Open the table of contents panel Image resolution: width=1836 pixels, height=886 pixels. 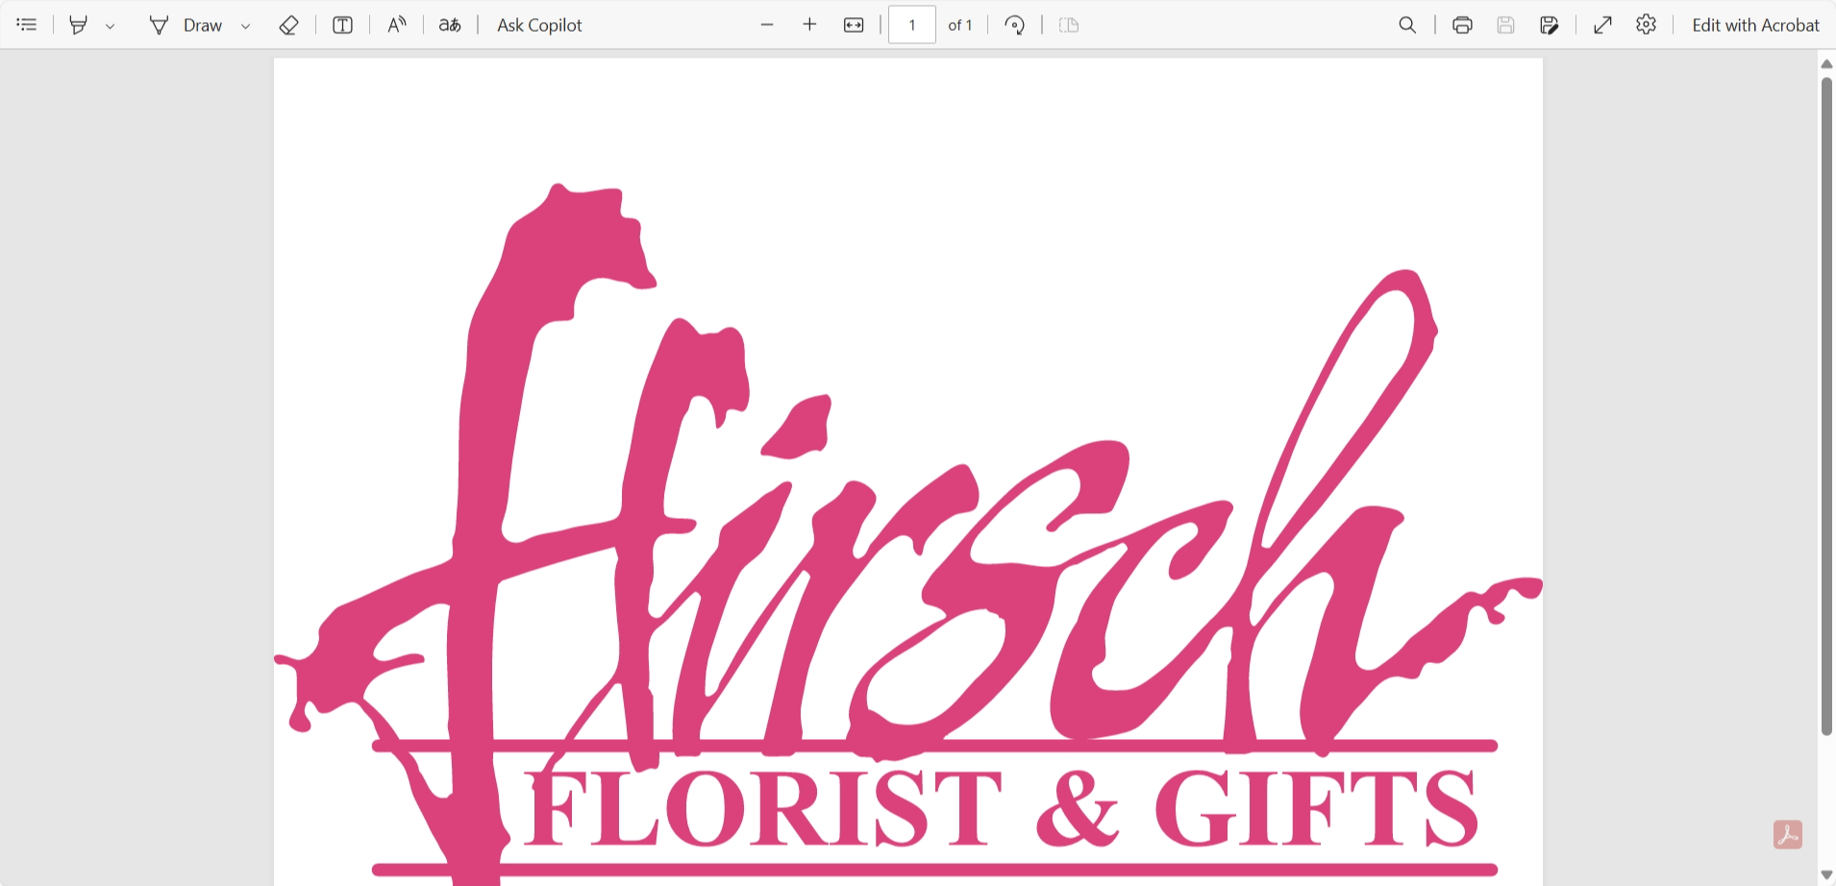27,25
